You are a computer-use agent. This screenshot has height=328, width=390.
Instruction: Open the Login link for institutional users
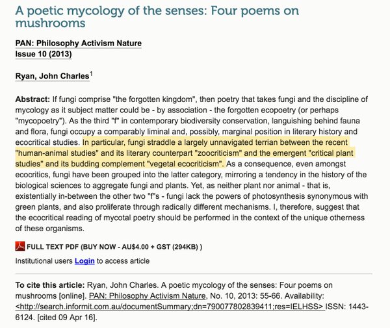pyautogui.click(x=84, y=261)
